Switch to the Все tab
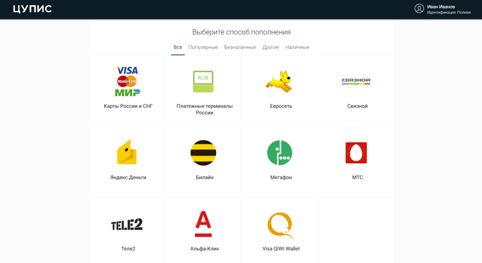This screenshot has height=263, width=482. pos(178,47)
